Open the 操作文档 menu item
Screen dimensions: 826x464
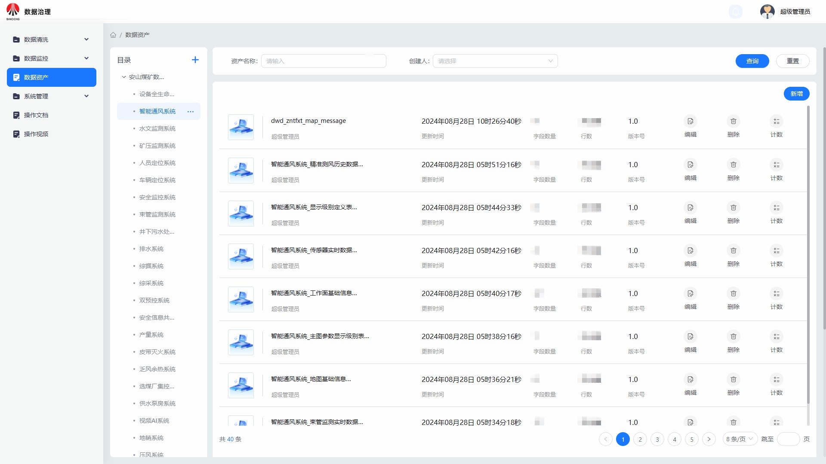coord(36,115)
